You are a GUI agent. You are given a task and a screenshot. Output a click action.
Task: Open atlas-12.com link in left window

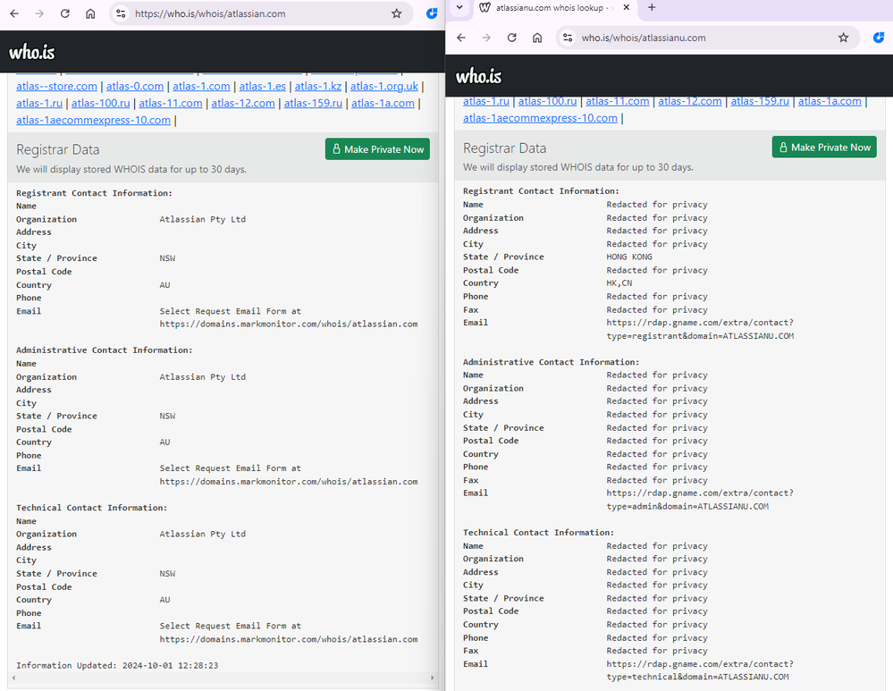coord(243,103)
